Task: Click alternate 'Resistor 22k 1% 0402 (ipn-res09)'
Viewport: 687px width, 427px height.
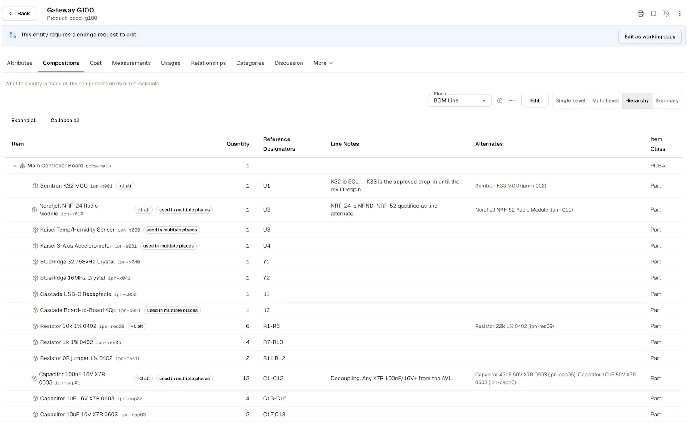Action: pyautogui.click(x=514, y=326)
